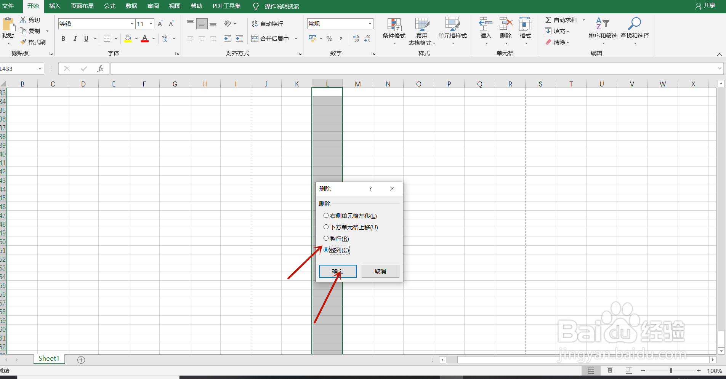Select 整行(R) radio option
Screen dimensions: 726x379
[x=326, y=238]
